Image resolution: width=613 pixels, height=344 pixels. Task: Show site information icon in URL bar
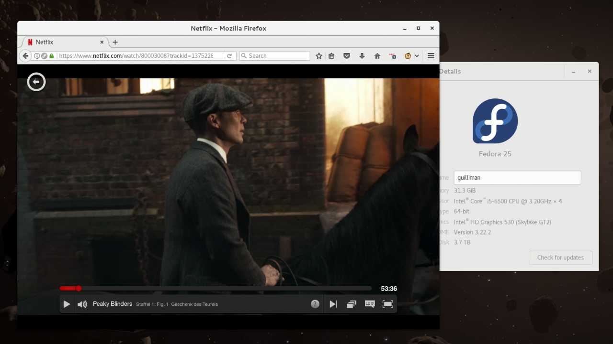[37, 56]
